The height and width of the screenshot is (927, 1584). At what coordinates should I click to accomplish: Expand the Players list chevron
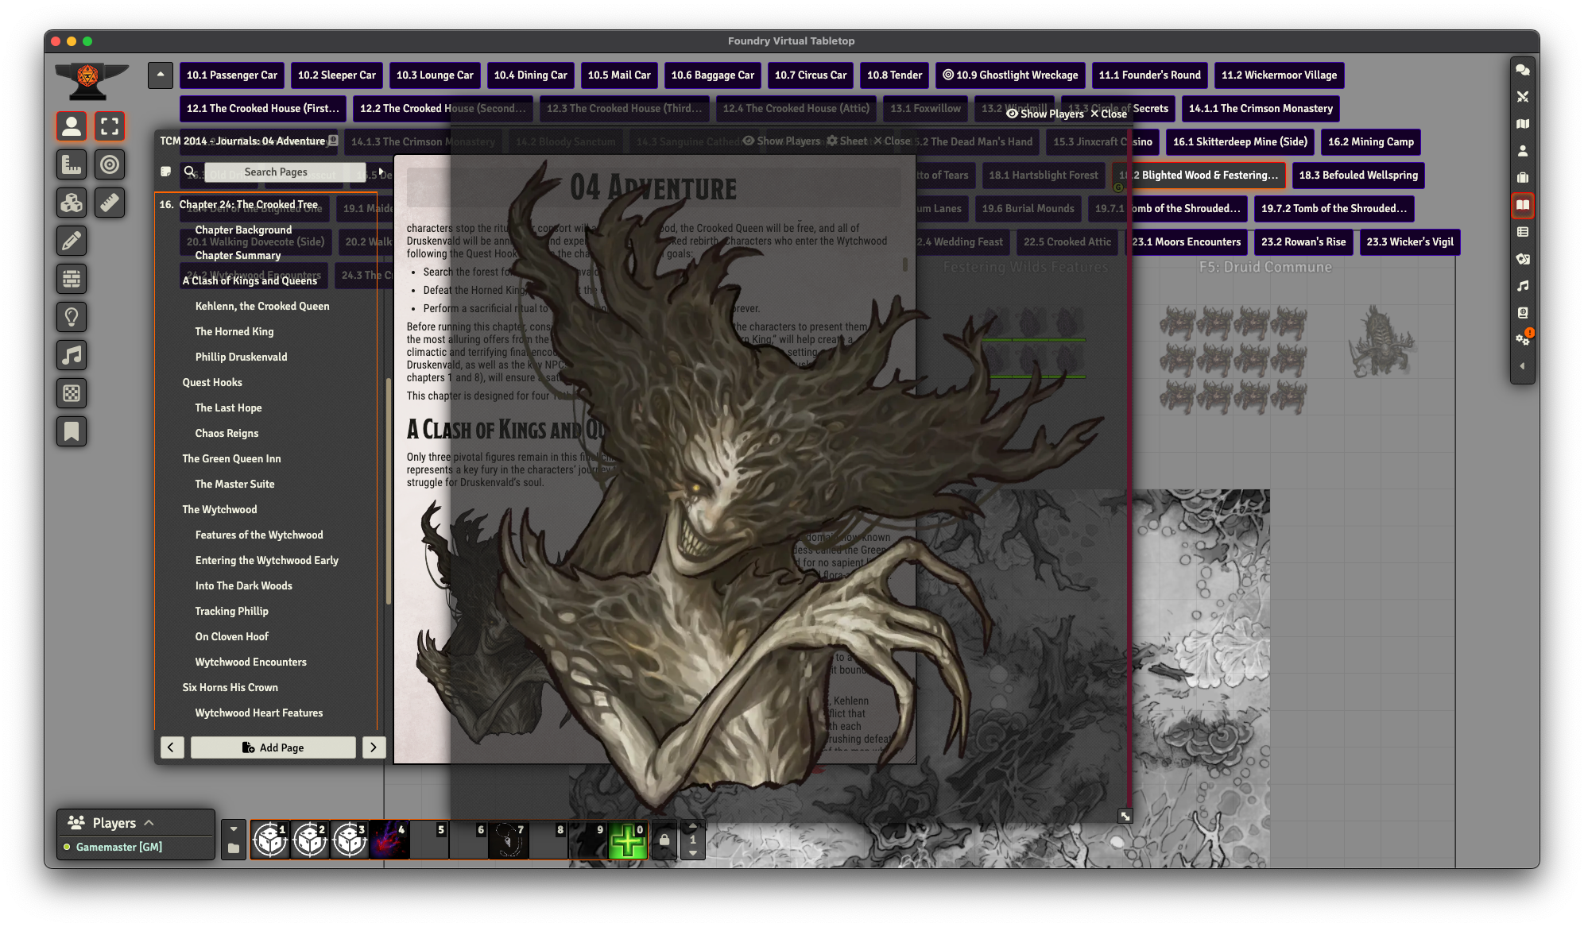pos(149,823)
